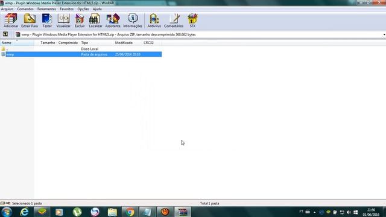Click the modified date of wmp folder
Viewport: 386px width, 217px height.
click(x=127, y=54)
